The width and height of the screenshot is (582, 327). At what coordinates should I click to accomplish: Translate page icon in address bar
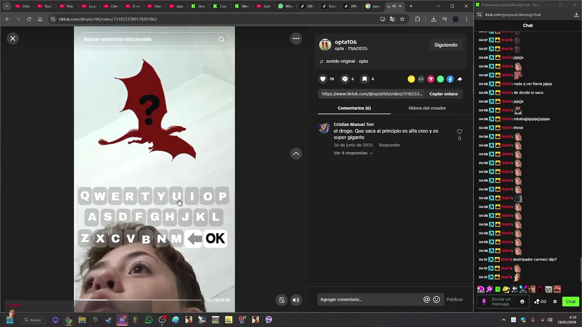(392, 19)
